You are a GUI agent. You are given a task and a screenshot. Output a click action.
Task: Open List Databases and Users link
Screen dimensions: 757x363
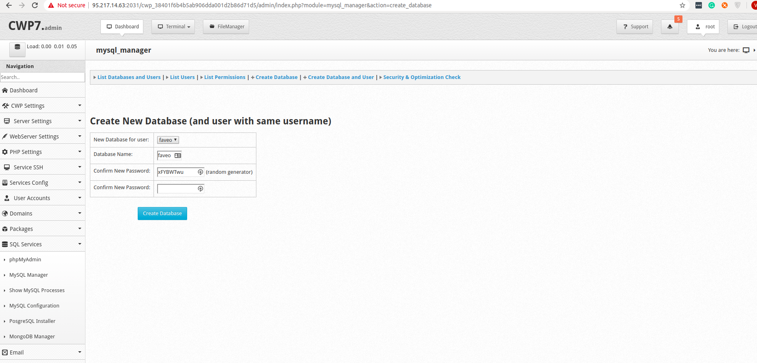click(x=129, y=77)
